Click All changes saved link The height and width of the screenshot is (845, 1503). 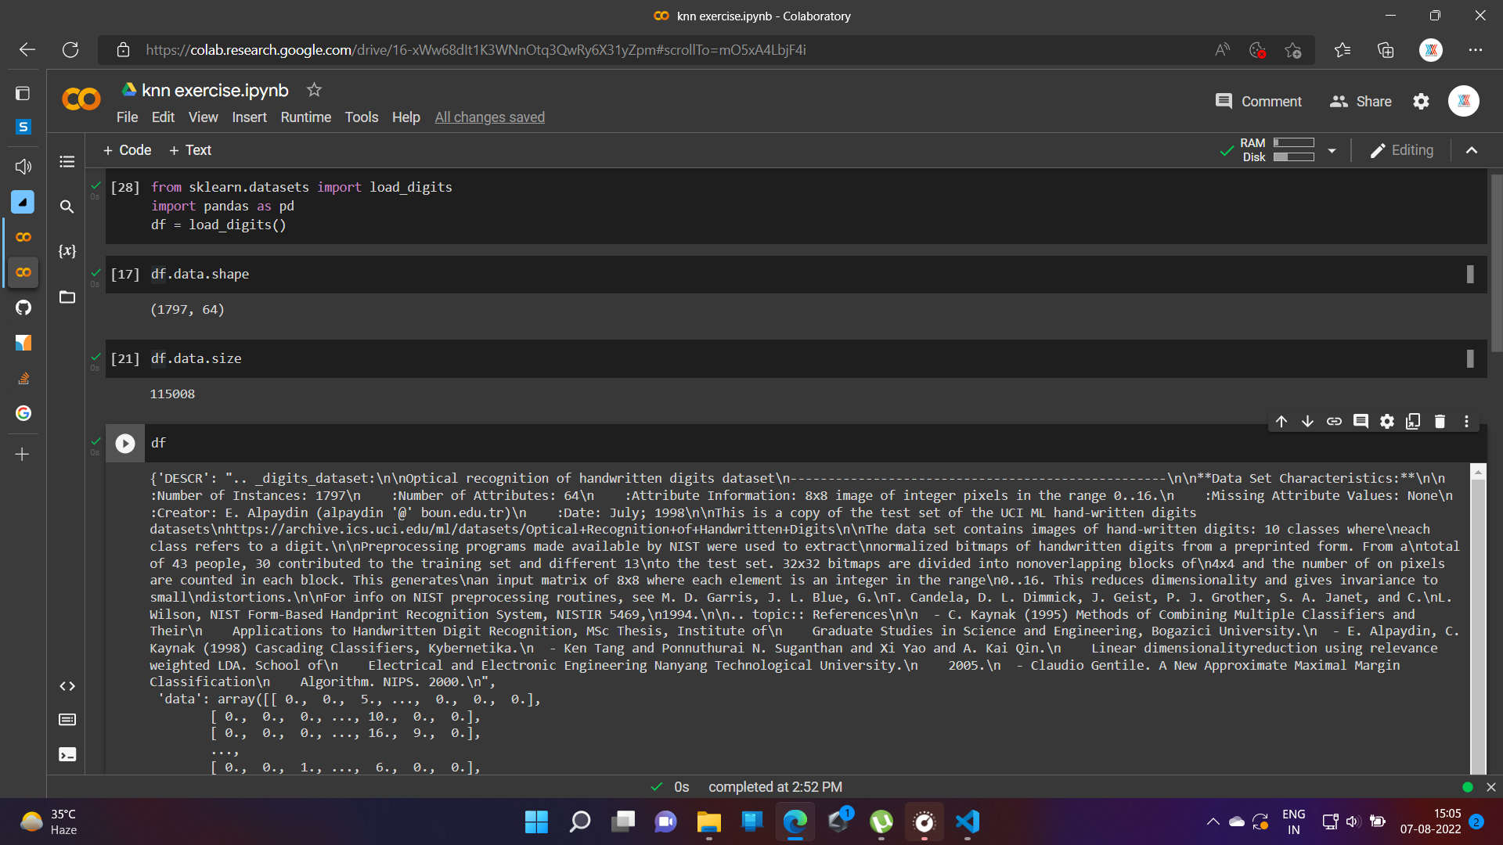(489, 117)
